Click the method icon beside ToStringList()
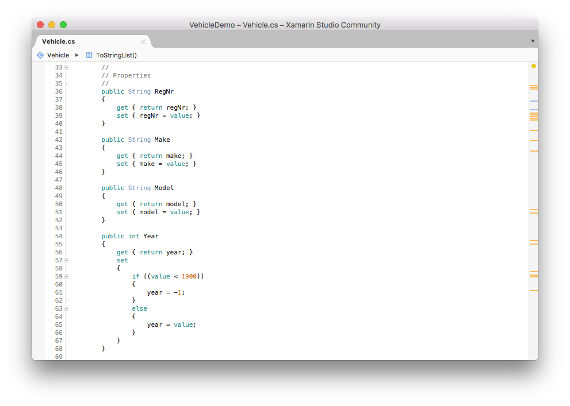 (x=89, y=55)
